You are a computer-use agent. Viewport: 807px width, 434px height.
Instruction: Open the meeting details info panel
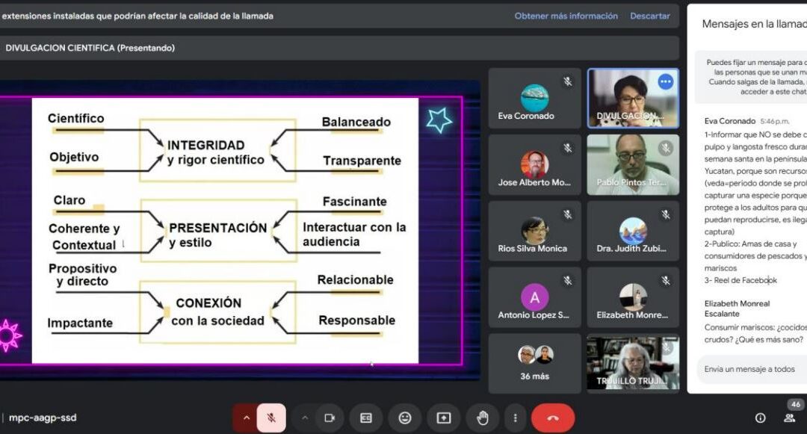760,418
